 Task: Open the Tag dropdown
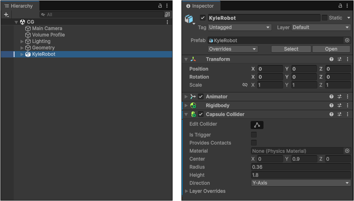tap(239, 27)
